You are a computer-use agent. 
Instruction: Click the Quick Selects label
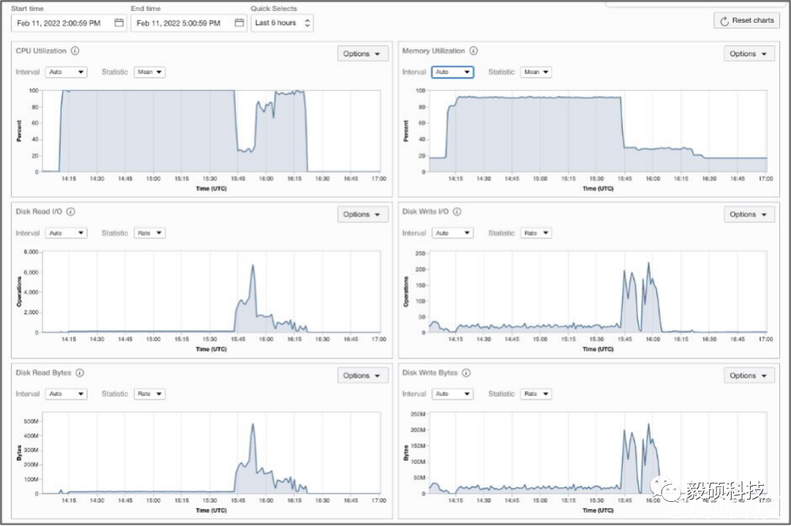tap(274, 9)
